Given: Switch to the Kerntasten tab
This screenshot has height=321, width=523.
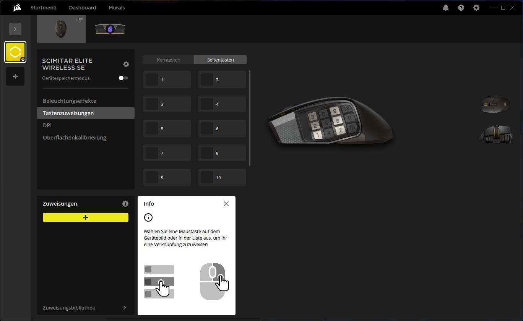Looking at the screenshot, I should 169,60.
